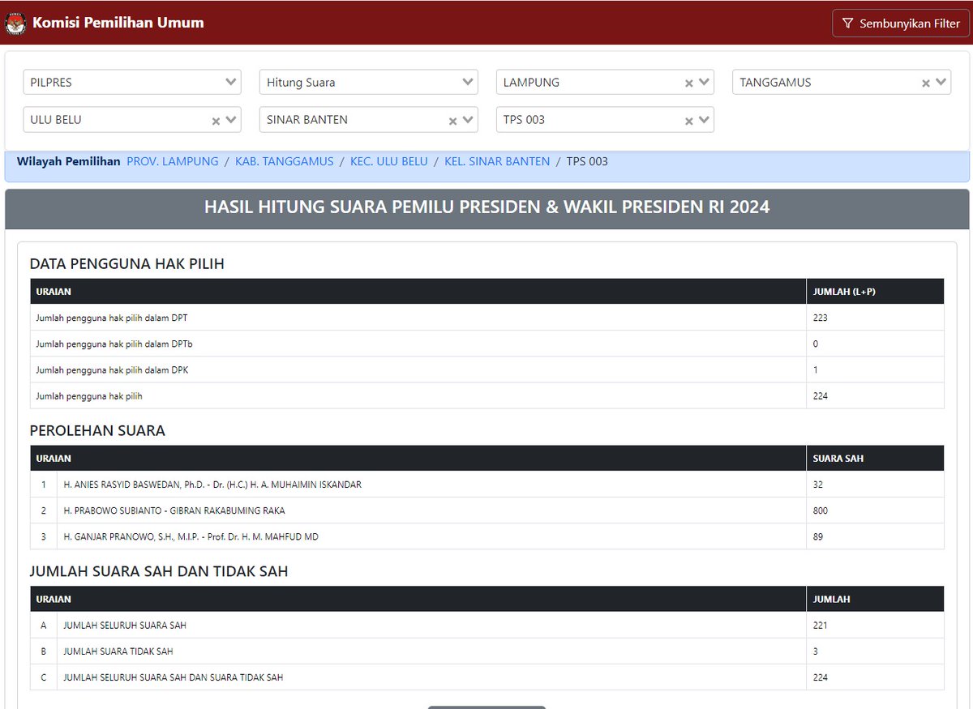Click row C JUMLAH SELURUH SUARA SAH DAN TIDAK SAH

click(x=487, y=677)
